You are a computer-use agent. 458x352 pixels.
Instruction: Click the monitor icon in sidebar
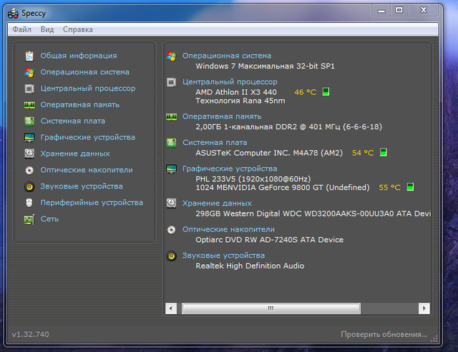[x=29, y=138]
